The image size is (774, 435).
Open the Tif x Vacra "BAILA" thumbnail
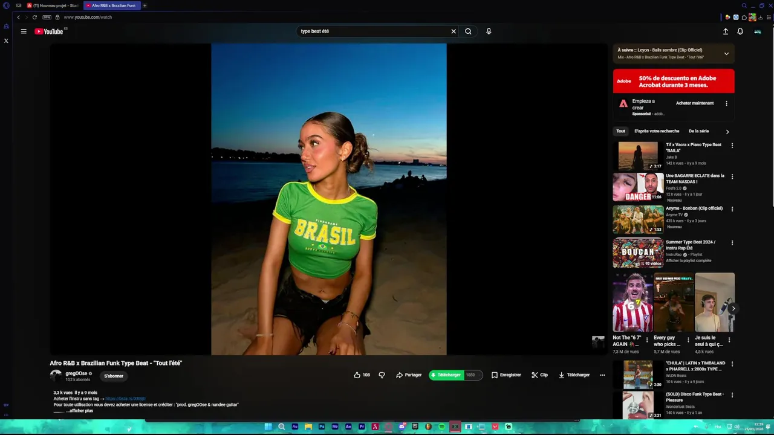point(638,156)
